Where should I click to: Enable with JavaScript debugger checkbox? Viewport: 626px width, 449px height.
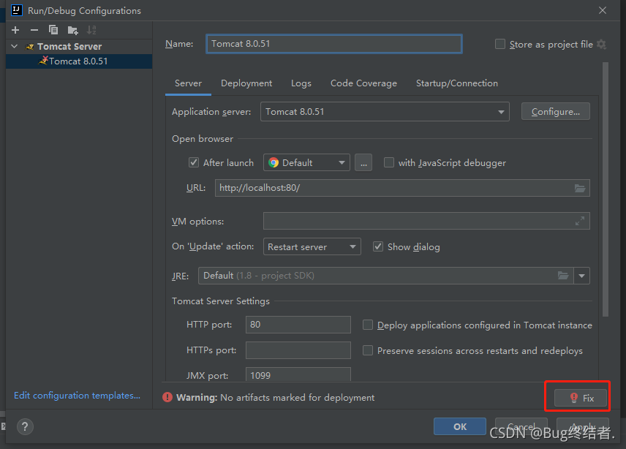(x=388, y=162)
